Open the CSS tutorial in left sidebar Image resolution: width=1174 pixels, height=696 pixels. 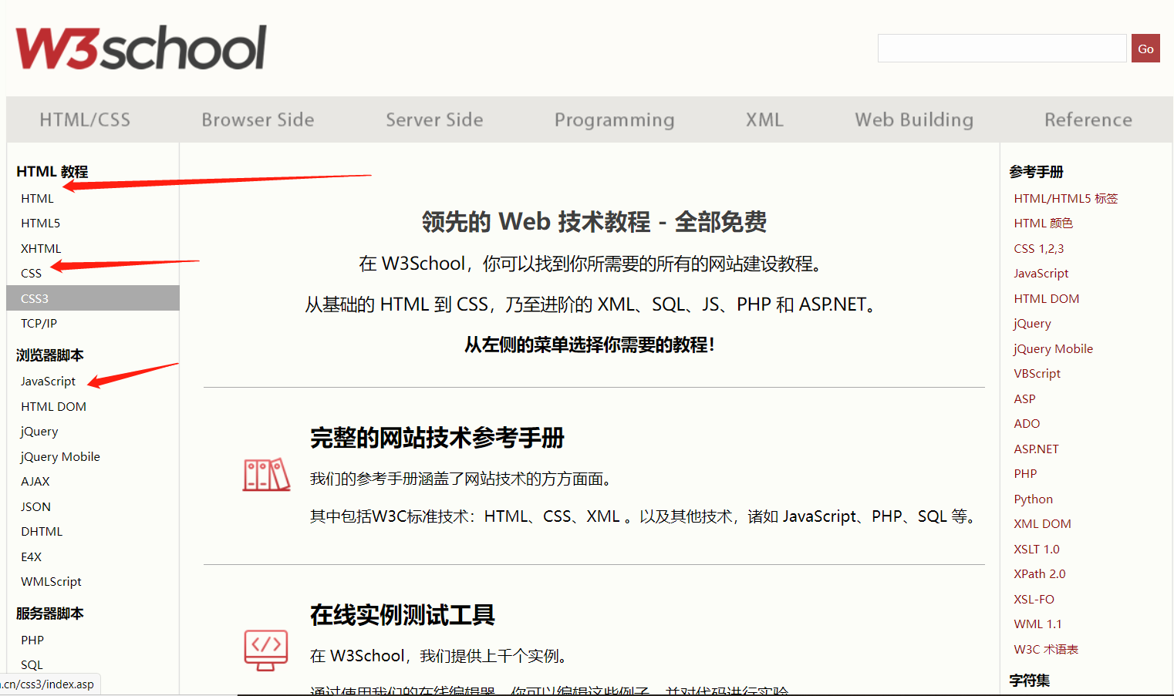click(31, 273)
